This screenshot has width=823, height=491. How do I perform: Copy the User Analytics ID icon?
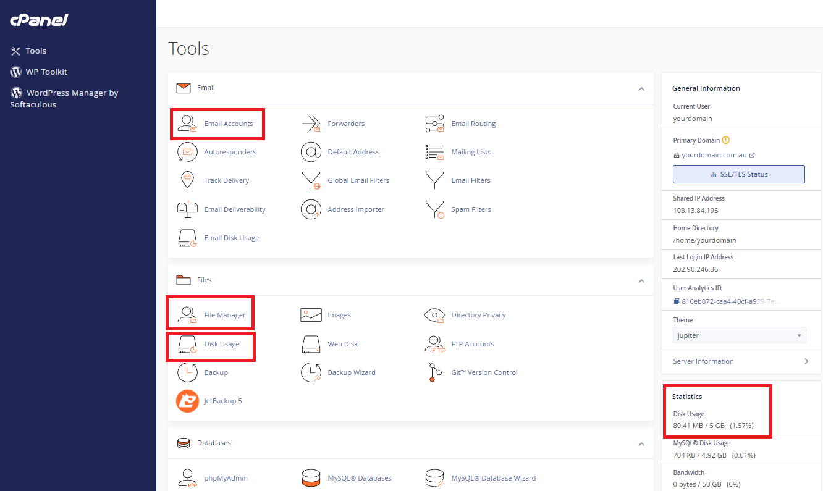pos(677,301)
